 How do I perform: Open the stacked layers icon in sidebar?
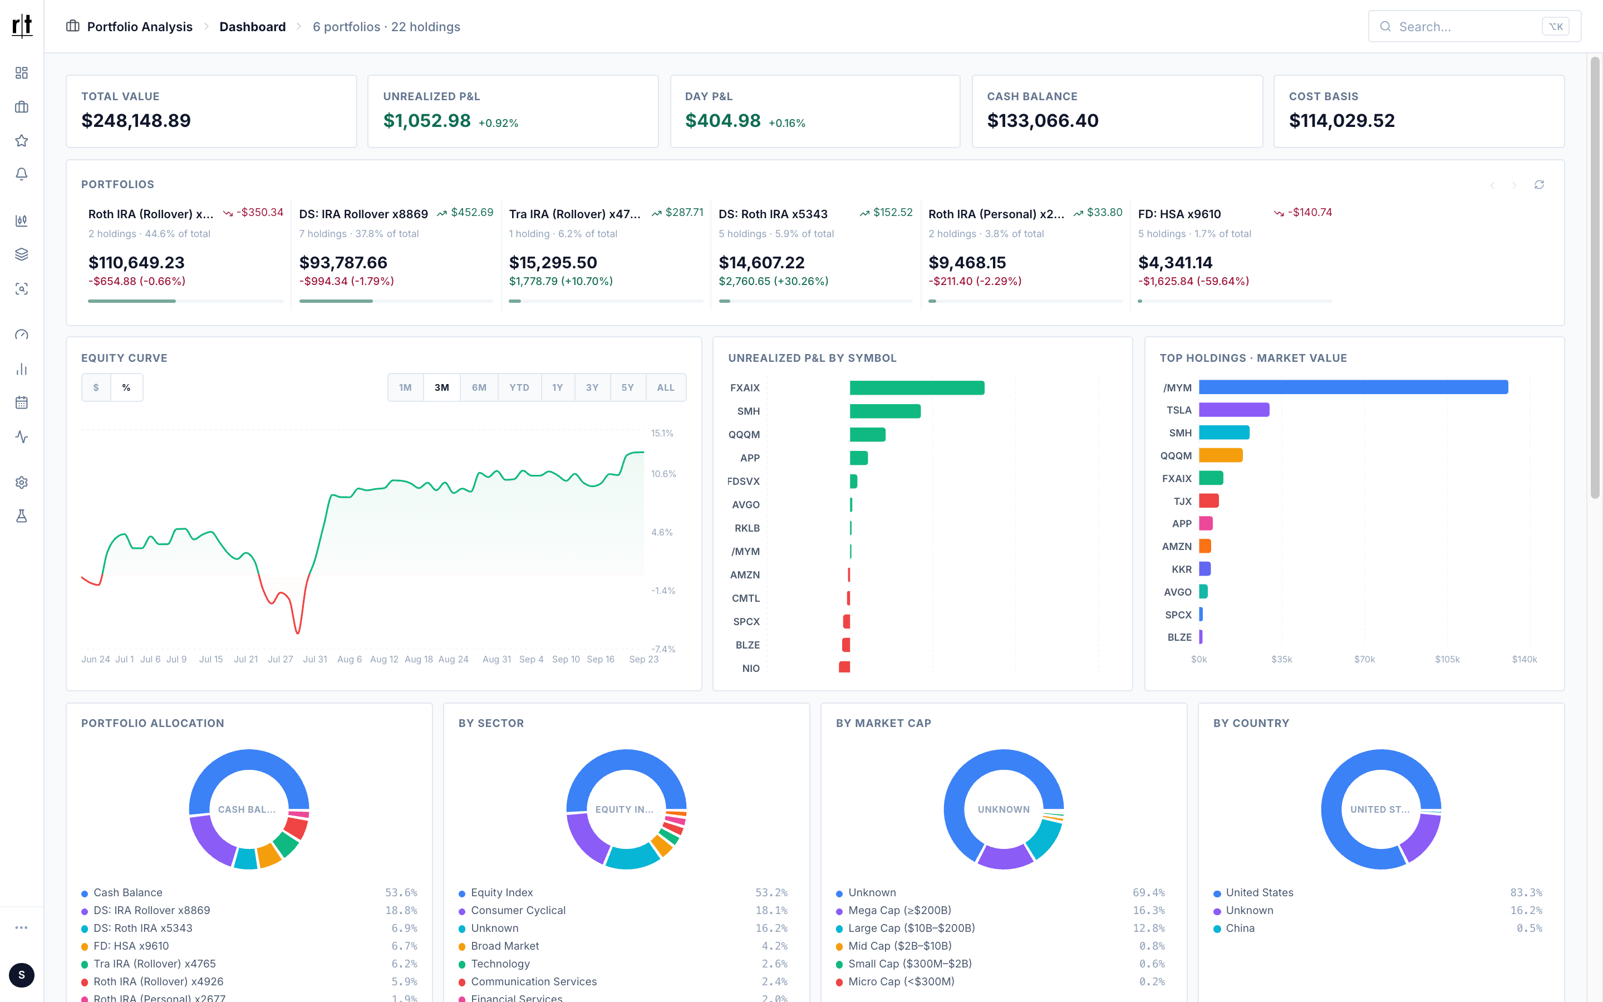click(x=22, y=254)
